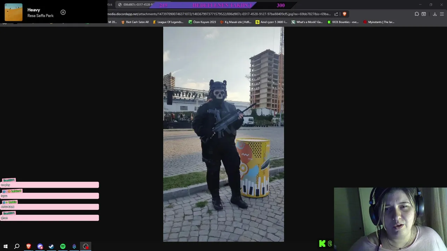
Task: Click artist name Resa Saffa Park
Action: pos(41,16)
